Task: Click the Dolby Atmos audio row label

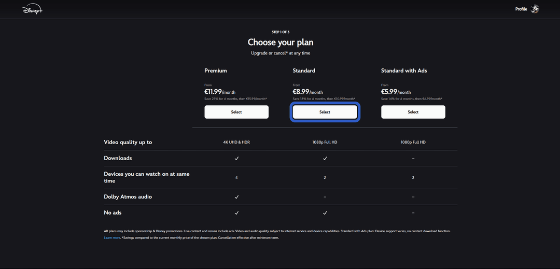Action: pos(128,197)
